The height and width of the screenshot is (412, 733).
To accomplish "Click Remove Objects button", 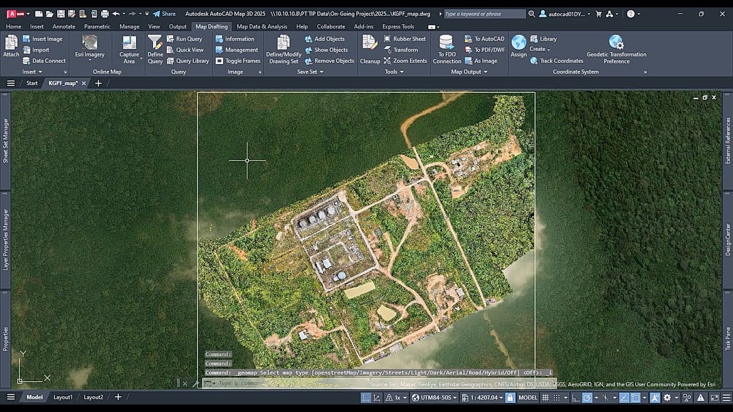I will [329, 61].
